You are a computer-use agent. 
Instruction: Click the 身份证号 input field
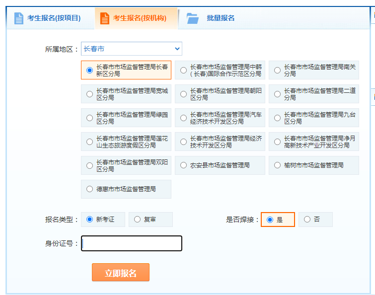pos(132,243)
